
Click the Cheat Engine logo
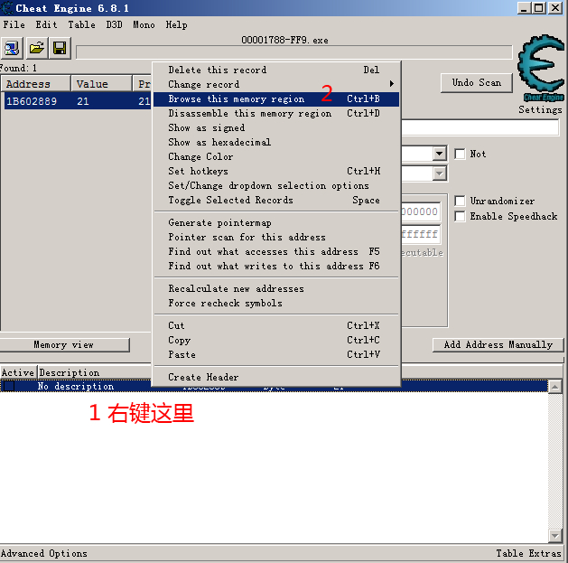point(541,68)
